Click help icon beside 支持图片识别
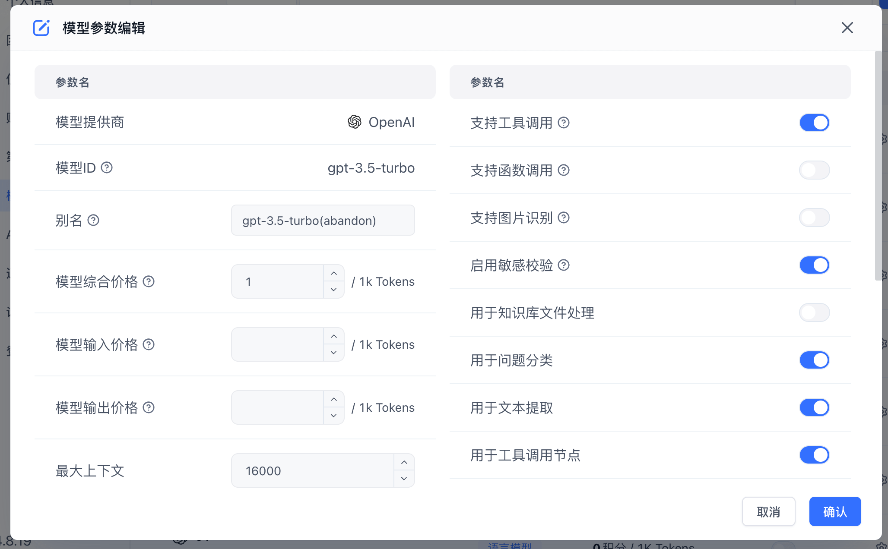888x549 pixels. tap(564, 218)
